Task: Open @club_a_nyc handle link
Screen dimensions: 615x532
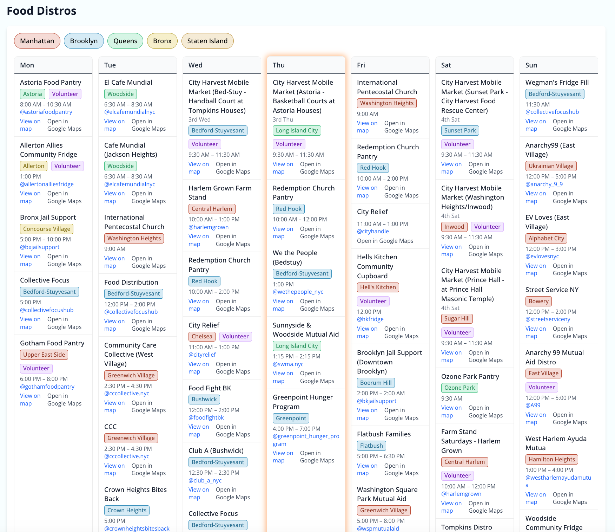Action: [x=205, y=480]
